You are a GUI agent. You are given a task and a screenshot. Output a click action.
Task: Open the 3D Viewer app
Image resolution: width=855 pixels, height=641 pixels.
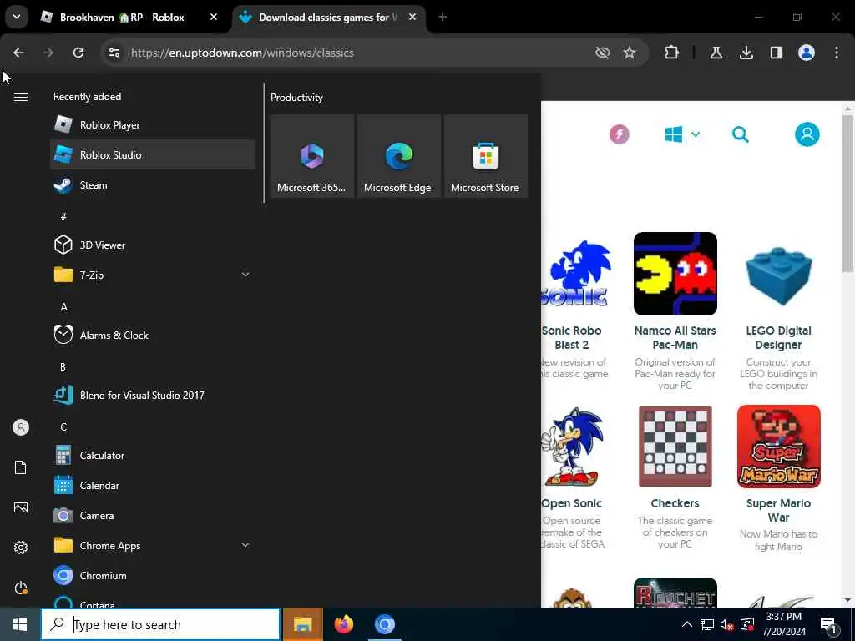pyautogui.click(x=153, y=245)
